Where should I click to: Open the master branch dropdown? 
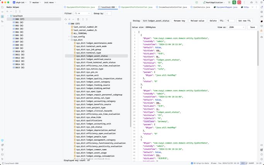tap(35, 3)
